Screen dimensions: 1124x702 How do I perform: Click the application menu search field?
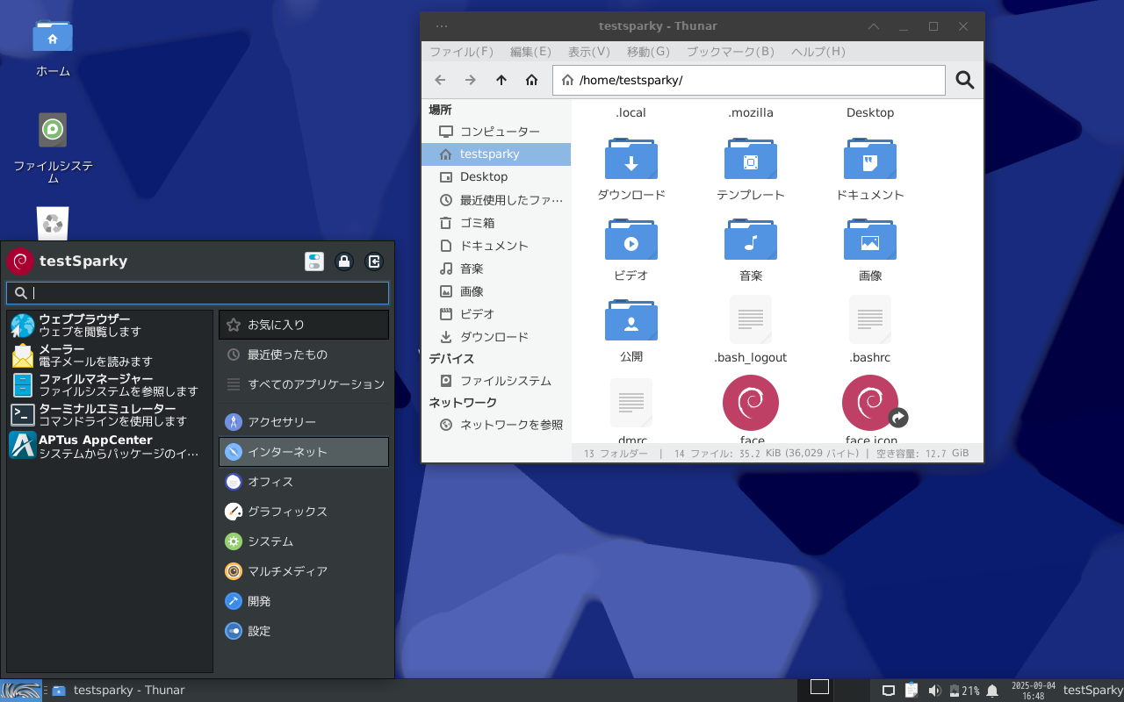[x=198, y=293]
